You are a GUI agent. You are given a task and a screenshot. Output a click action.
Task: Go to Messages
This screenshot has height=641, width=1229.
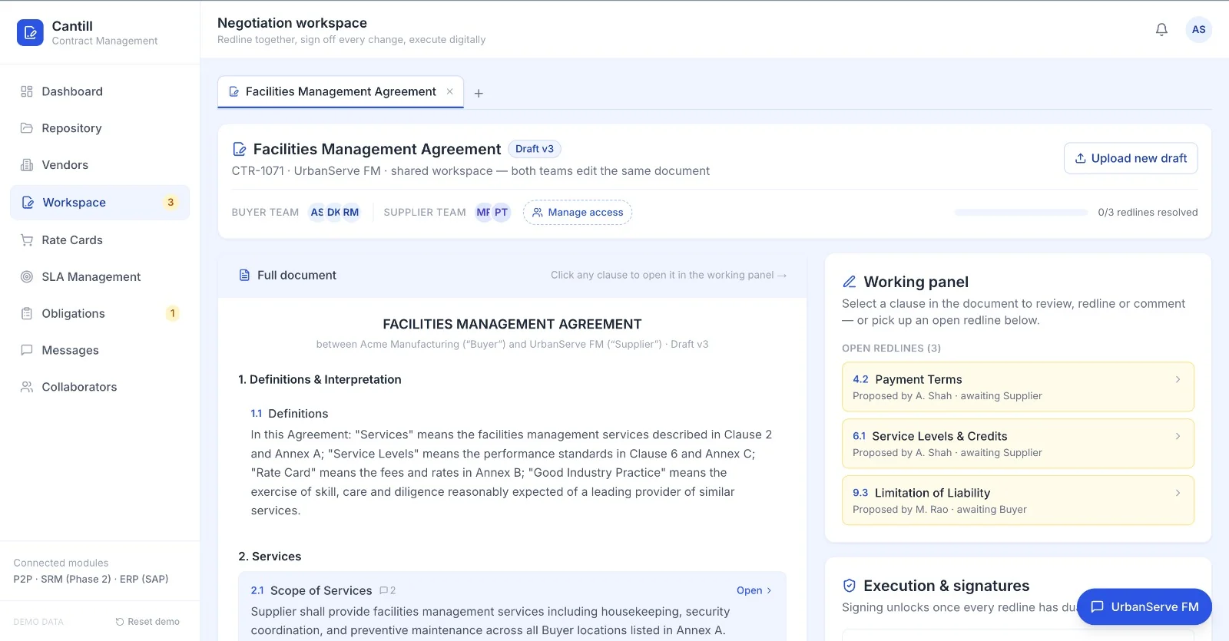pyautogui.click(x=100, y=350)
